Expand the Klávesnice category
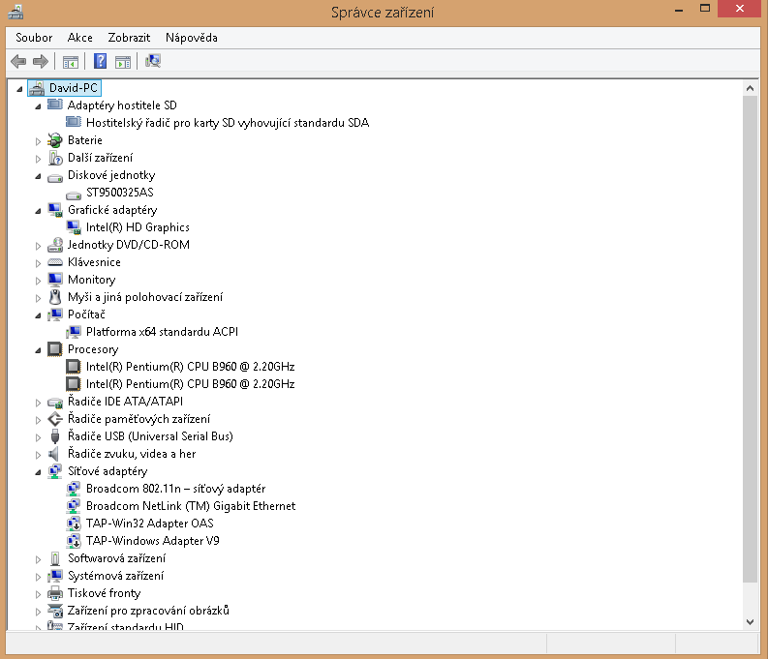 38,263
